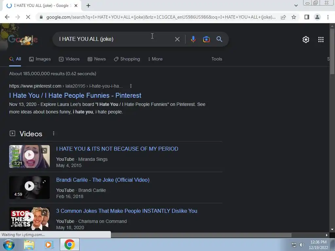Viewport: 335px width, 251px height.
Task: Open the search Tools
Action: 217,59
